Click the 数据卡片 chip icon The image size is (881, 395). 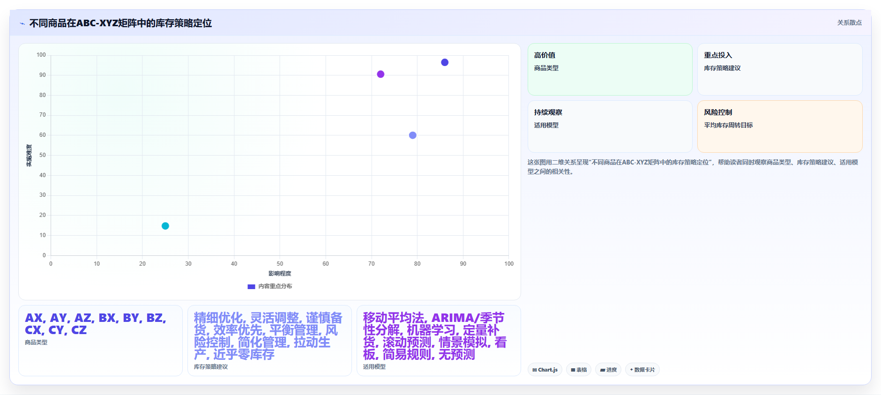tap(632, 370)
